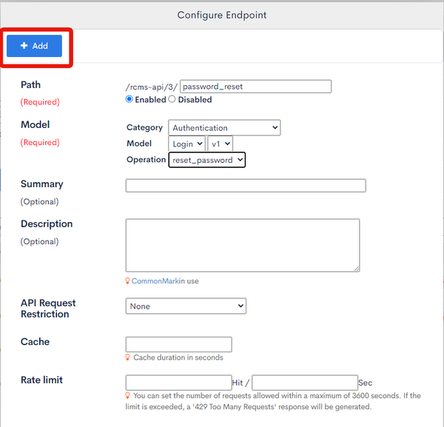Click the plus icon on the Add button

[x=24, y=46]
